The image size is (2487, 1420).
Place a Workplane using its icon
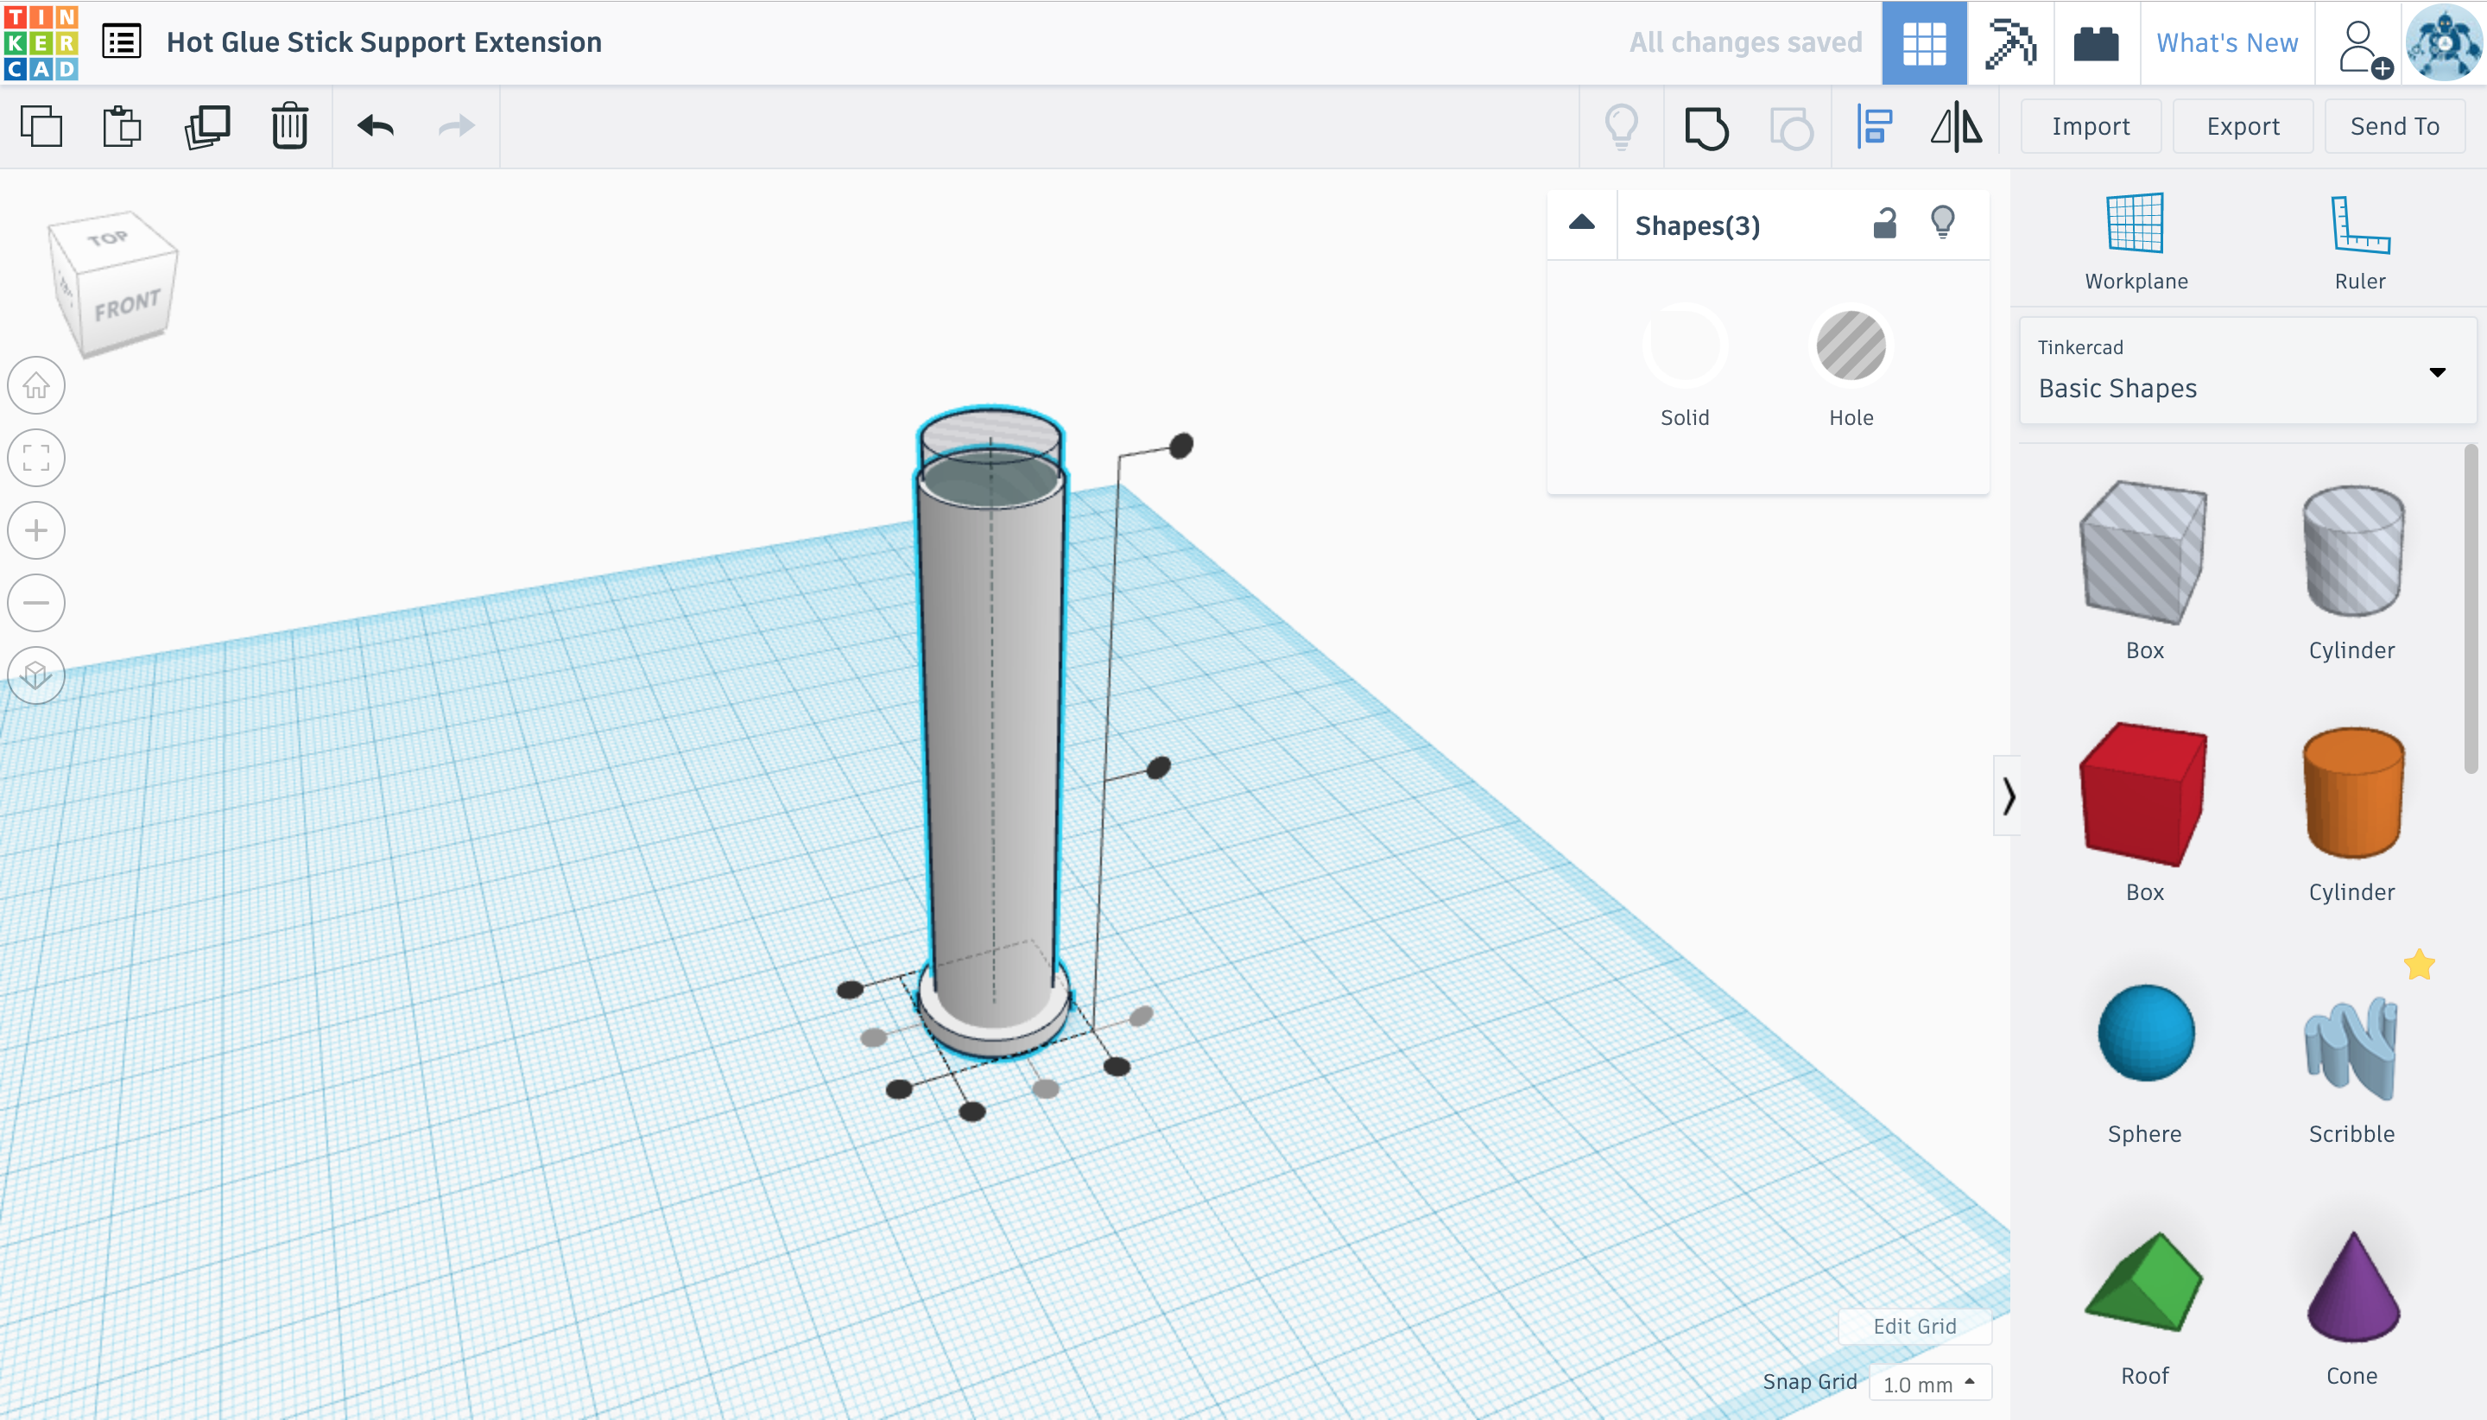click(x=2135, y=225)
